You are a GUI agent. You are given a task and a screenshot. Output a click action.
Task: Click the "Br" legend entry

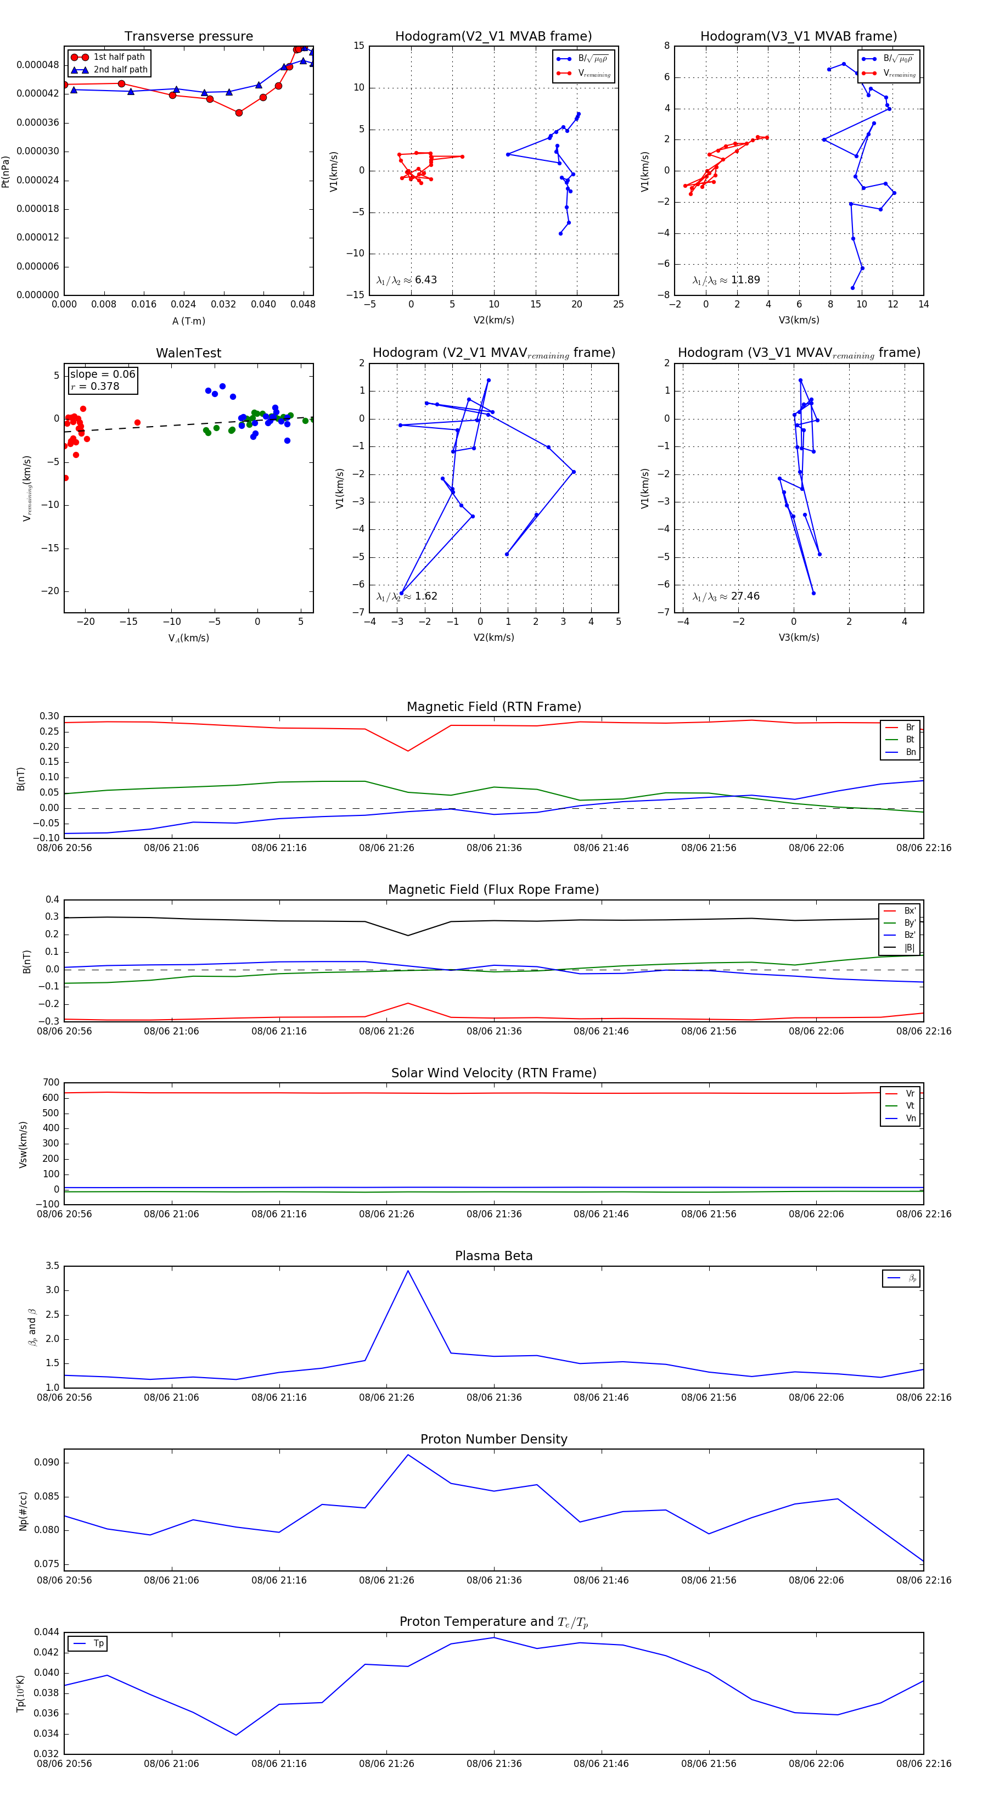[901, 728]
